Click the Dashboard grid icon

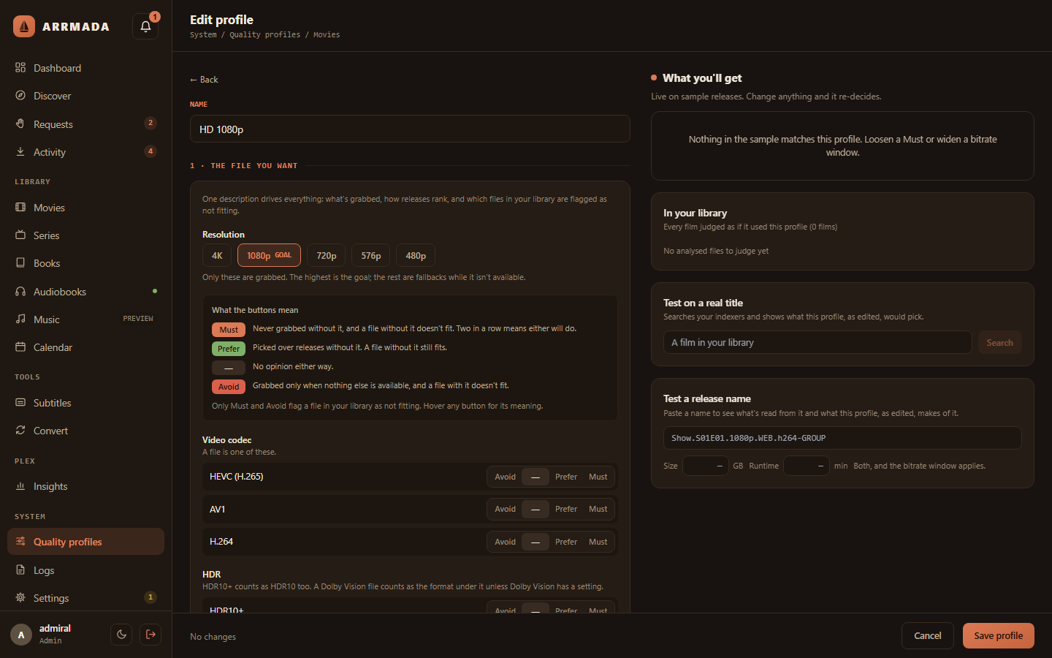[x=20, y=67]
